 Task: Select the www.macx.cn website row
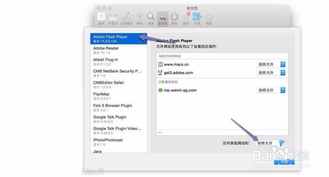click(222, 64)
